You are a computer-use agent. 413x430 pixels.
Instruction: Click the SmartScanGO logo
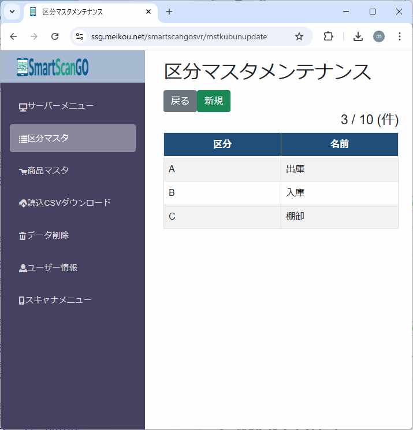pos(53,66)
